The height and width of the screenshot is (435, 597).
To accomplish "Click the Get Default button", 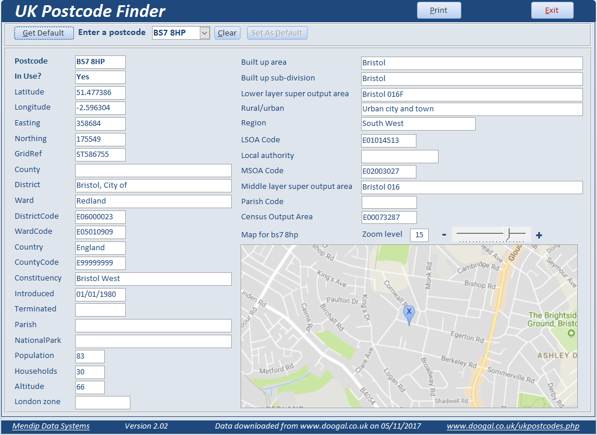I will (x=44, y=33).
